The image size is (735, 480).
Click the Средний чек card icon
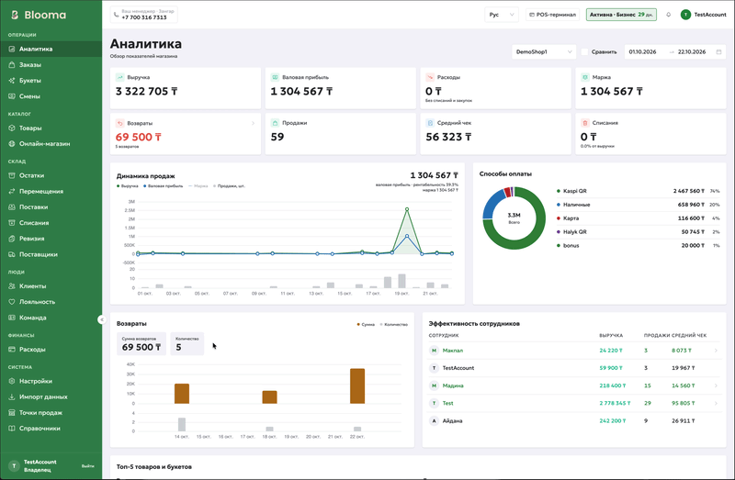pos(430,123)
